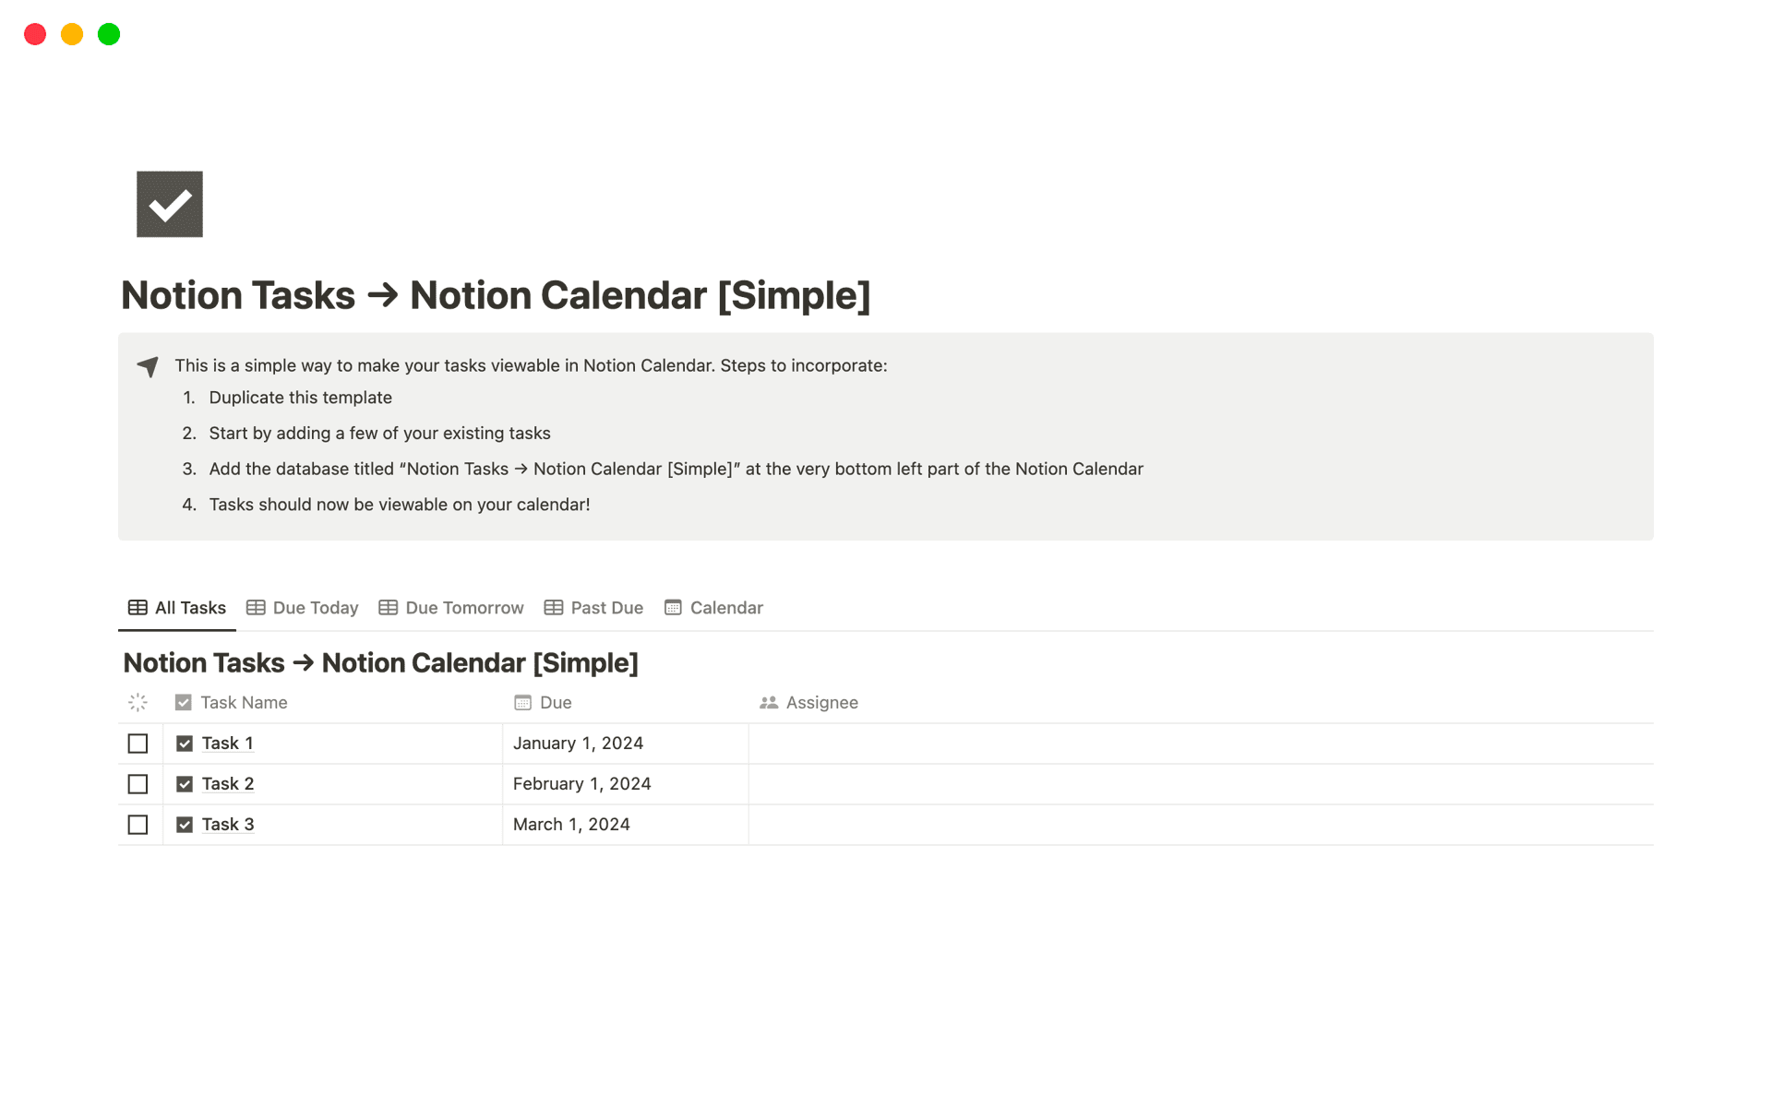
Task: Click the table icon beside All Tasks view
Action: point(137,607)
